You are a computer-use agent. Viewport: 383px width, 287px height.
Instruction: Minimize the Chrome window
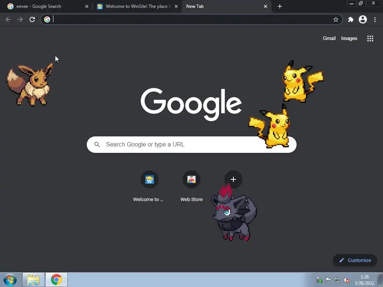(352, 3)
